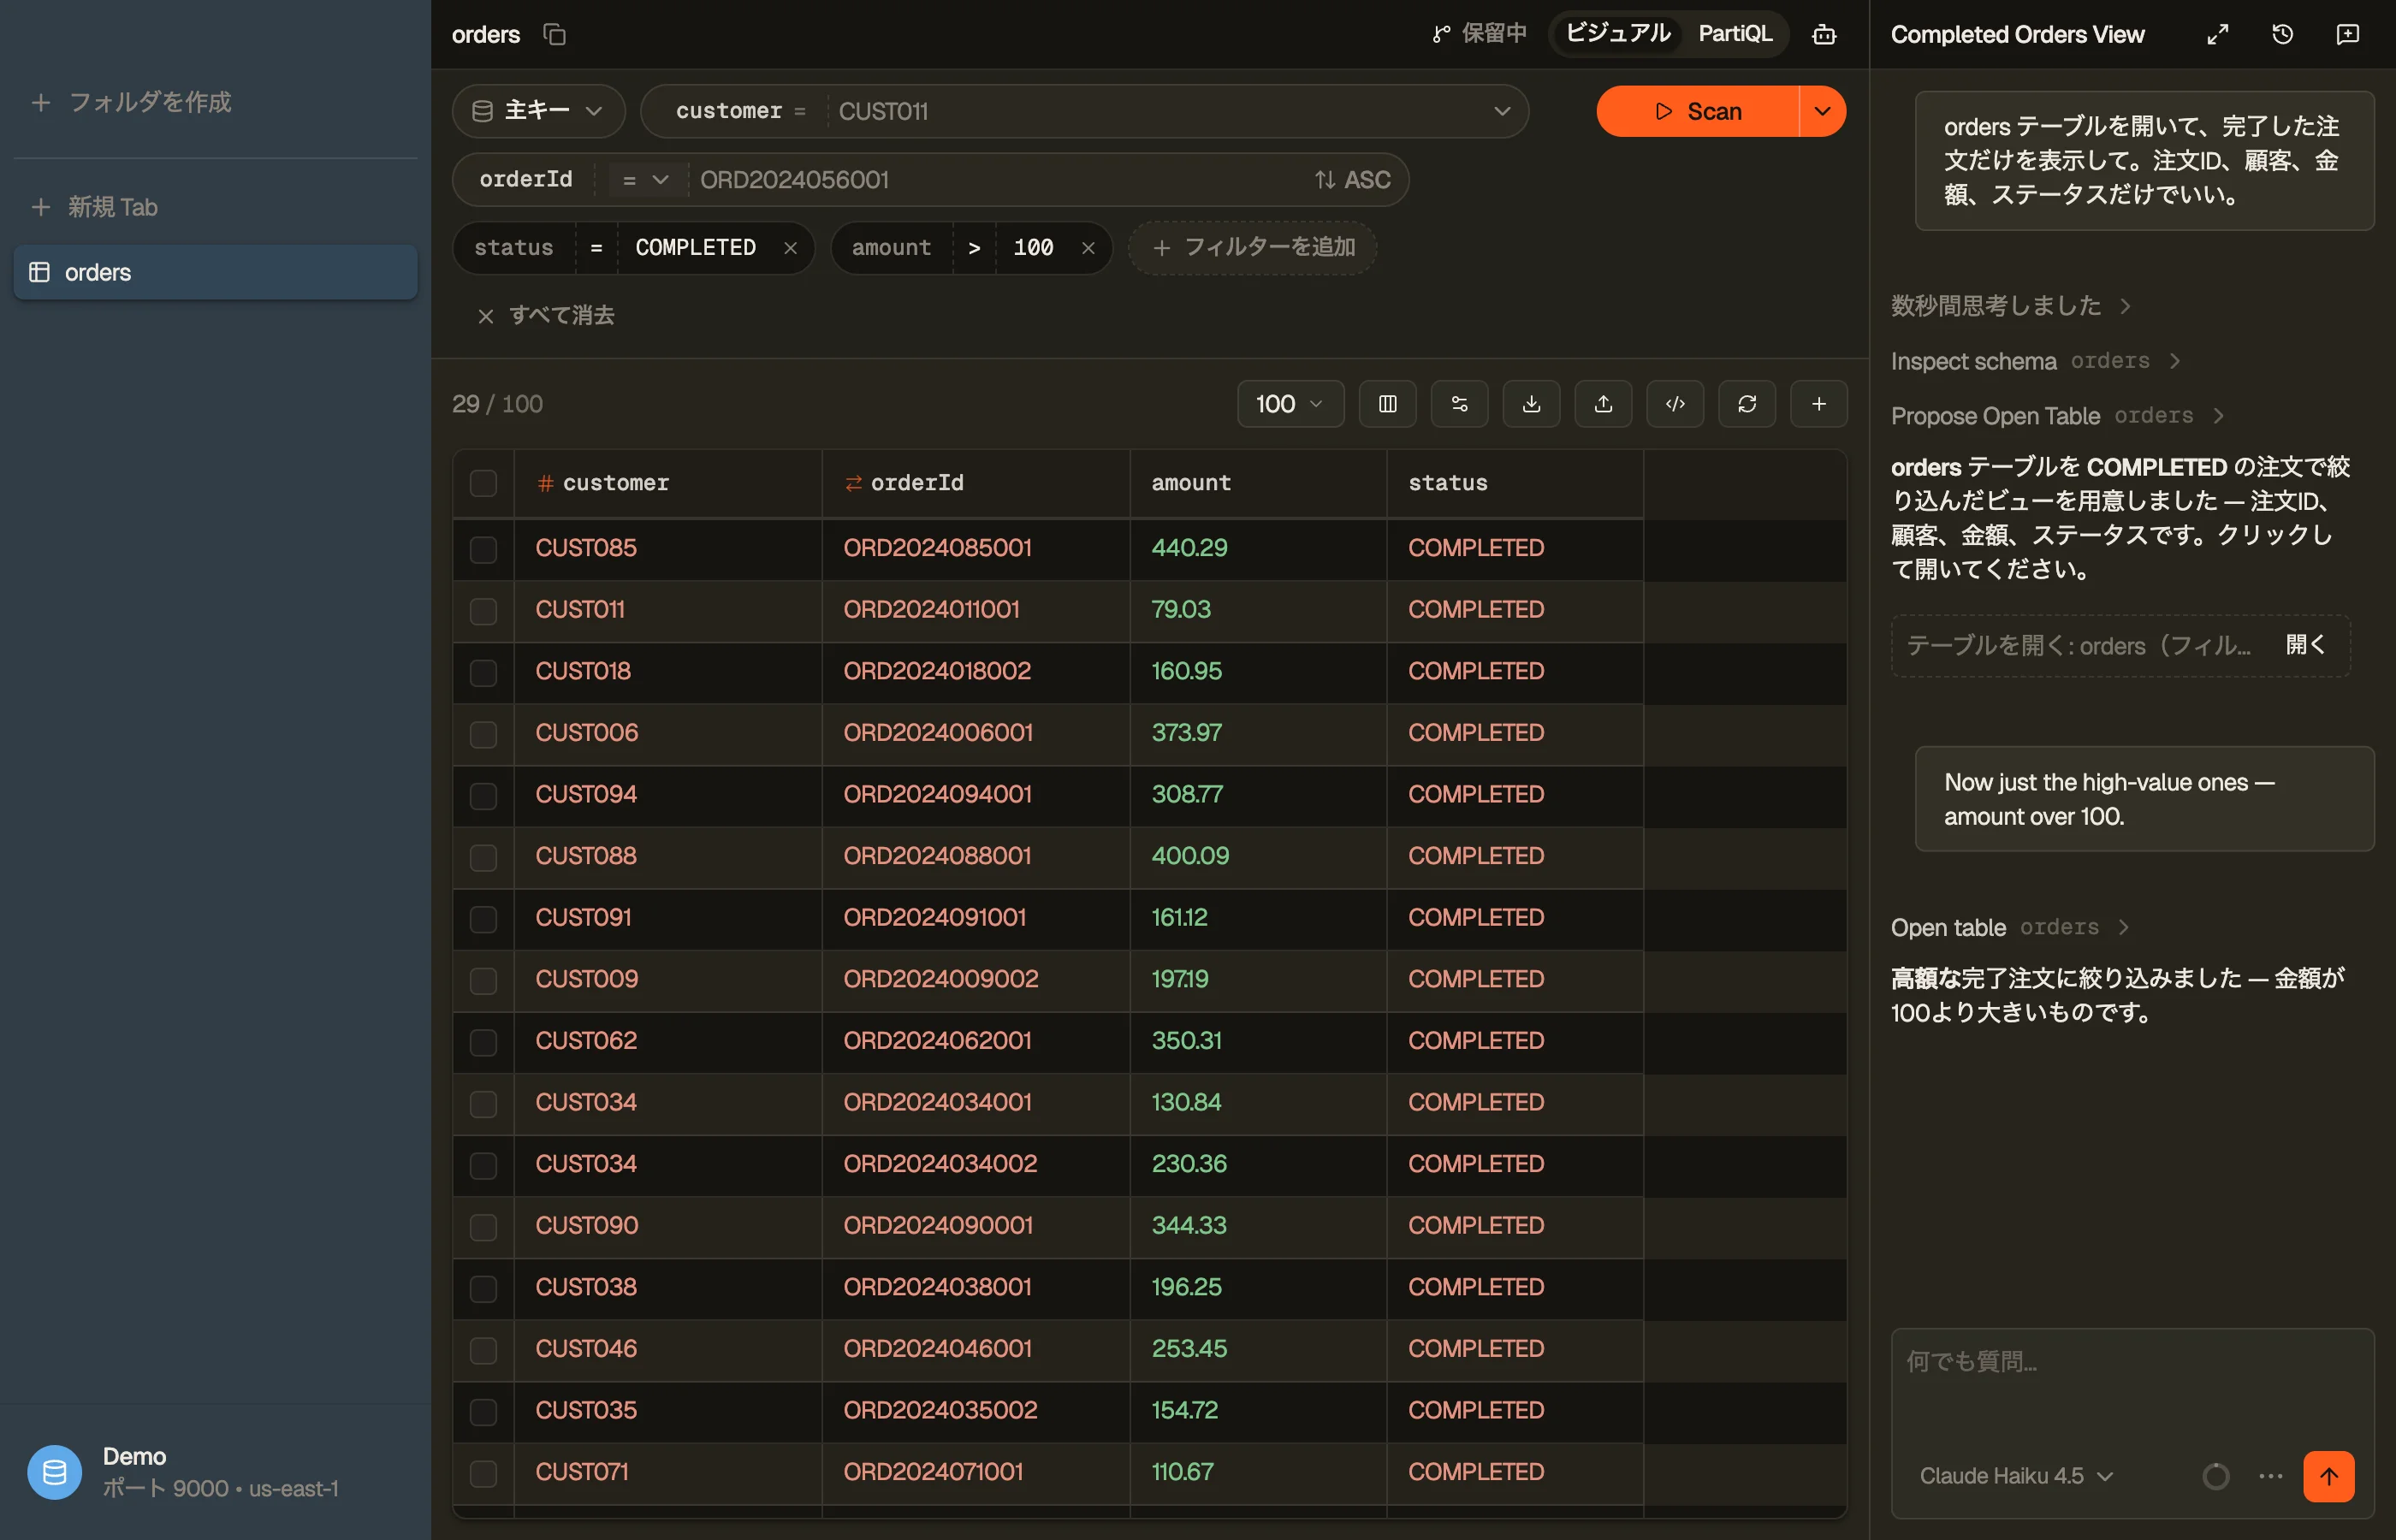Open the Scan options dropdown arrow
Screen dimensions: 2396x1540
click(x=1822, y=111)
